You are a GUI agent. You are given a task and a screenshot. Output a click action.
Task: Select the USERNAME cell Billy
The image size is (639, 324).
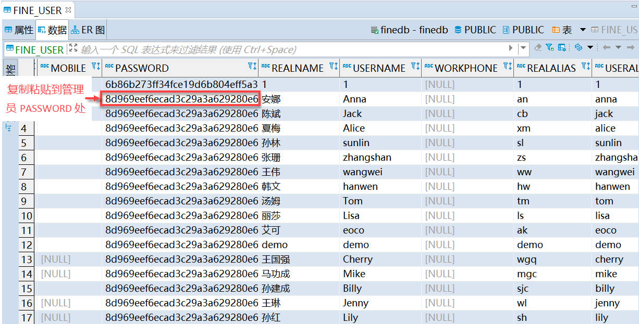[x=380, y=288]
